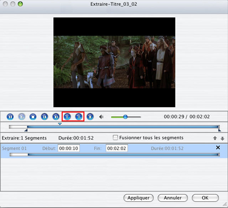Click the Segment 01 range bar
The height and width of the screenshot is (208, 228).
pyautogui.click(x=115, y=155)
